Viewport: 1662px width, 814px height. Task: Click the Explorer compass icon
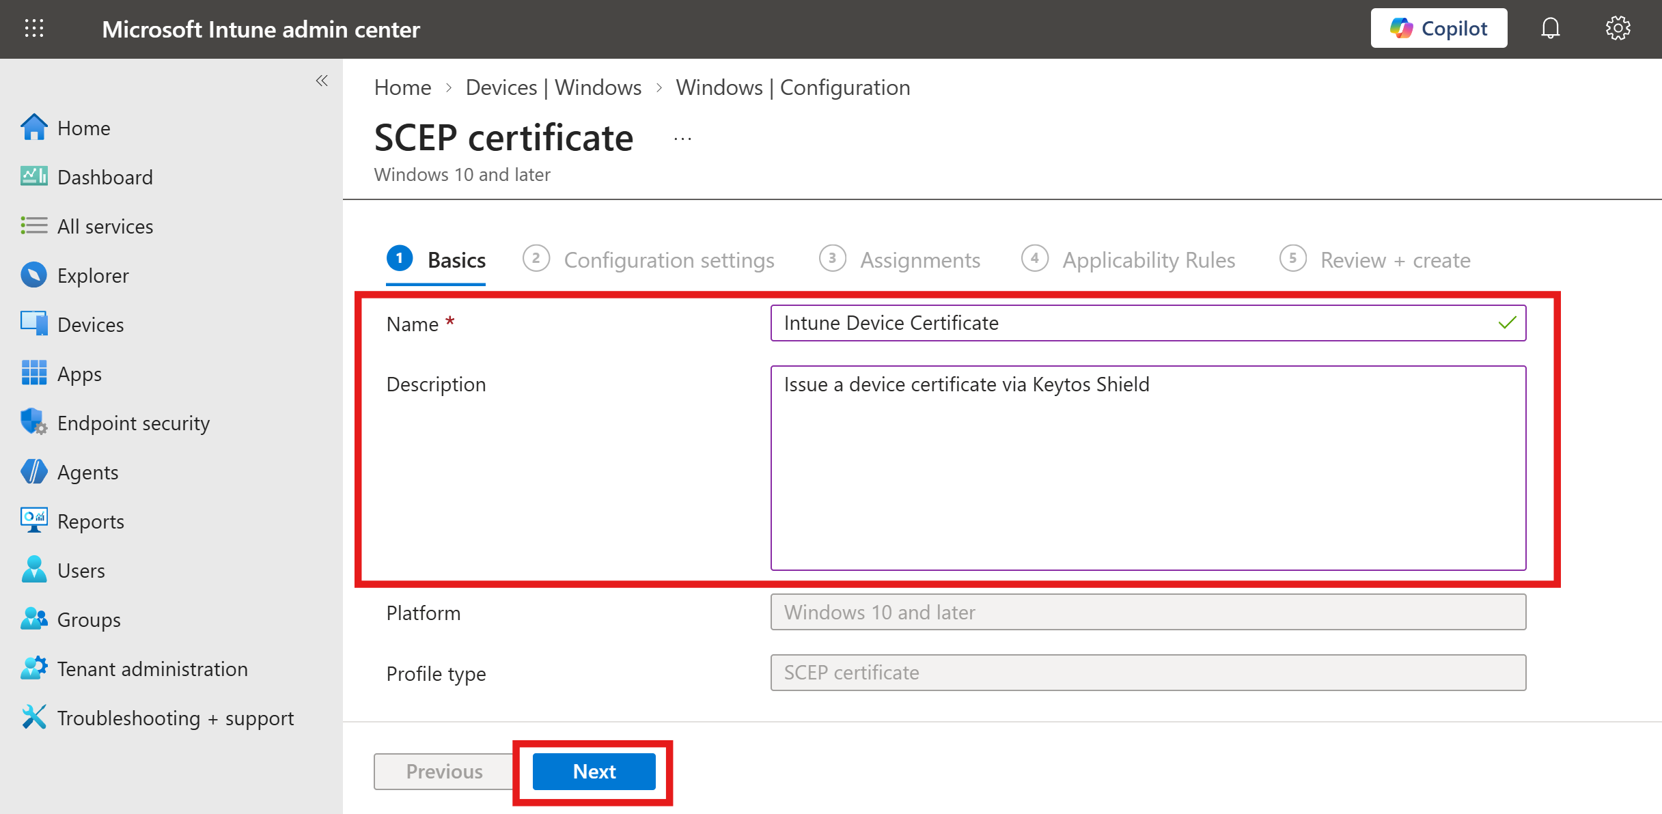33,275
